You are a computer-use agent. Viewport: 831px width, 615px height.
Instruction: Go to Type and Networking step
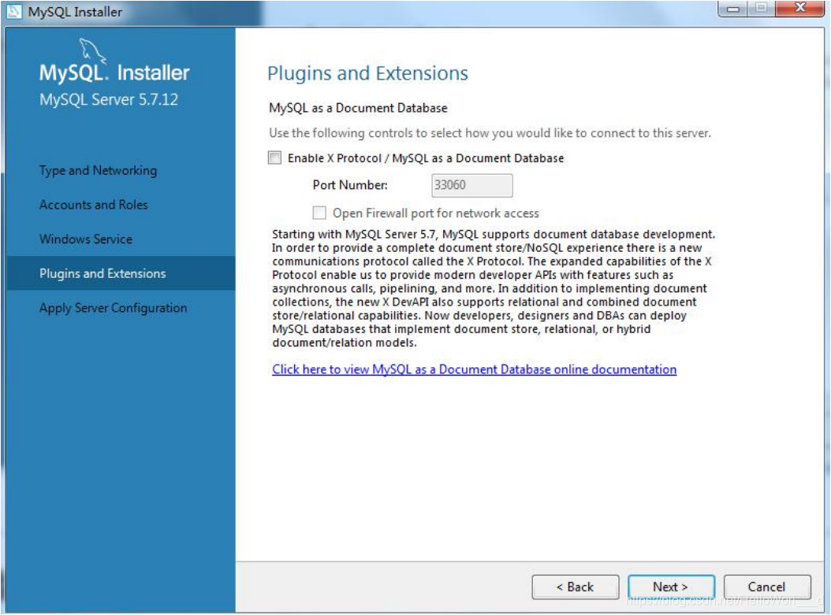point(98,170)
